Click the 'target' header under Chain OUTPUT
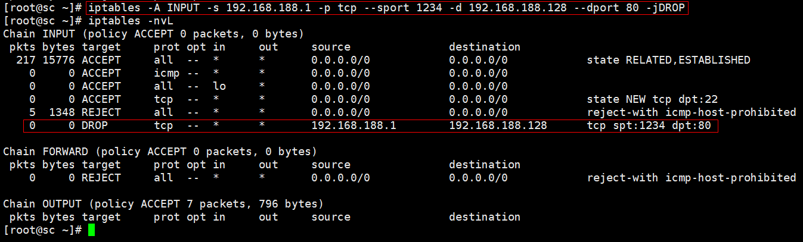803x242 pixels. click(101, 217)
